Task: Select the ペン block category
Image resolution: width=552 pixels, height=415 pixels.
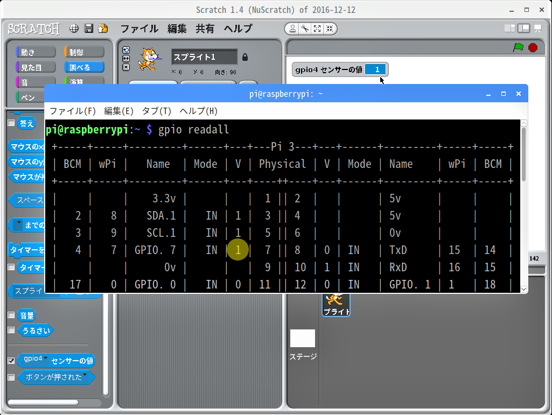Action: (30, 97)
